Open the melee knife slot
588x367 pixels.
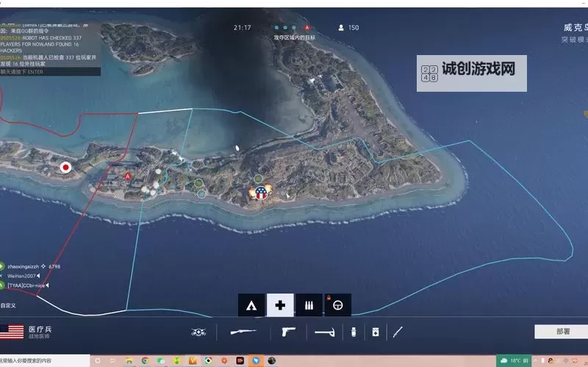tap(398, 332)
